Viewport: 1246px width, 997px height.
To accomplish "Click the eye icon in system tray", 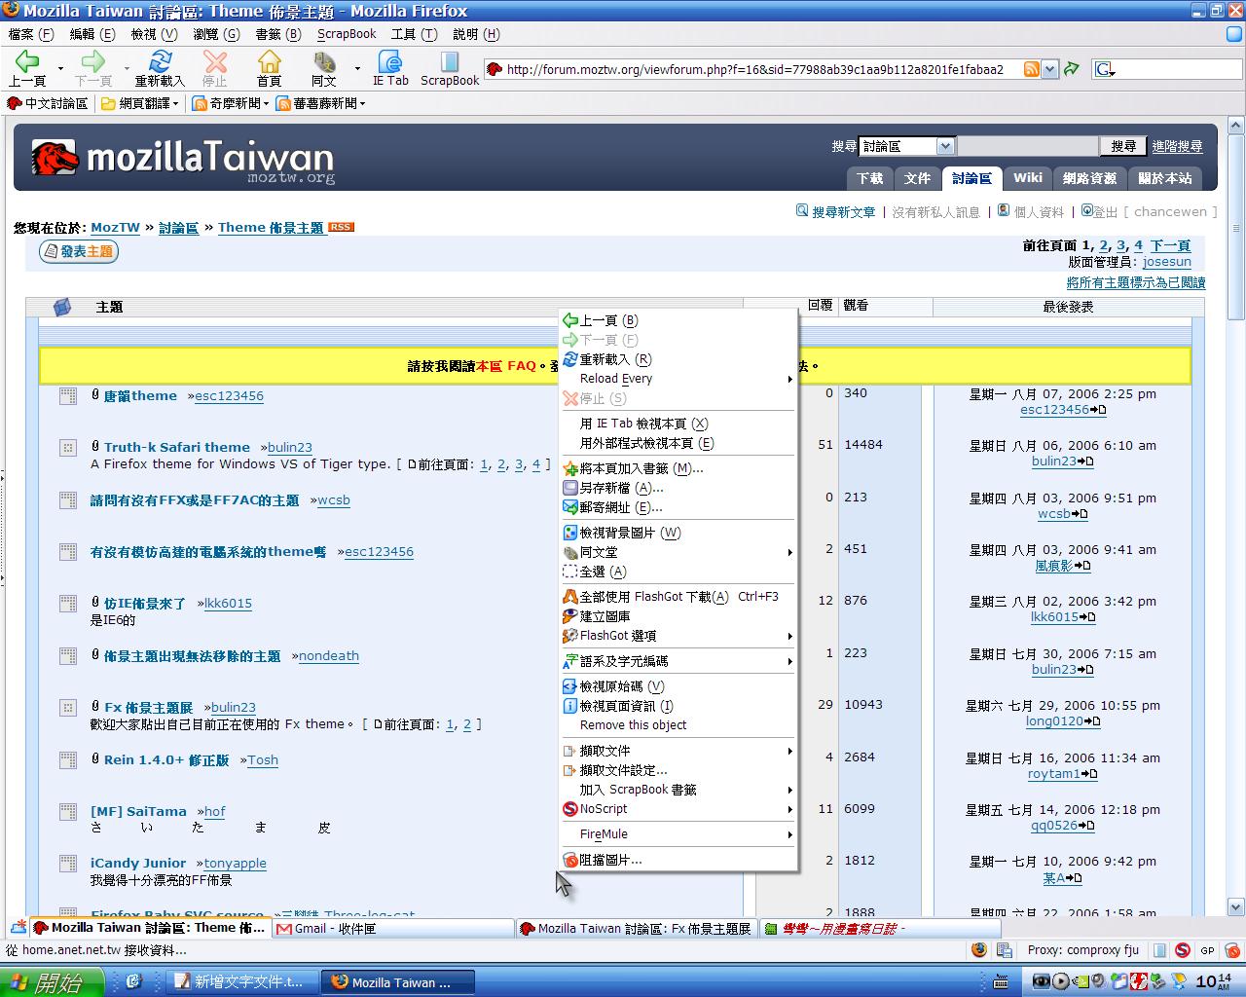I will point(1042,981).
